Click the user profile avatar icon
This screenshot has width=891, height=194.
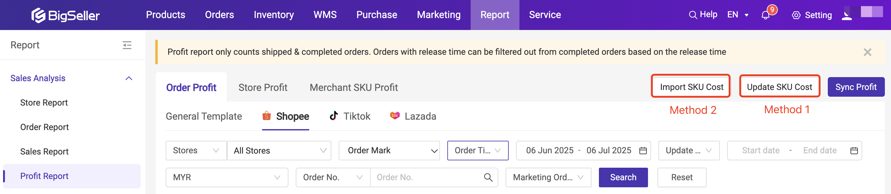847,15
